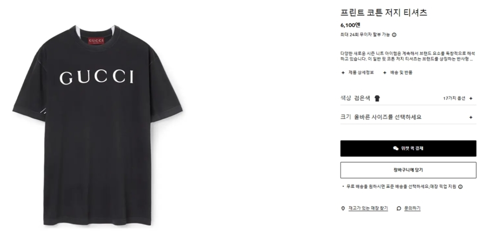Expand the 제품 상세정보 section label
The height and width of the screenshot is (238, 477).
361,72
